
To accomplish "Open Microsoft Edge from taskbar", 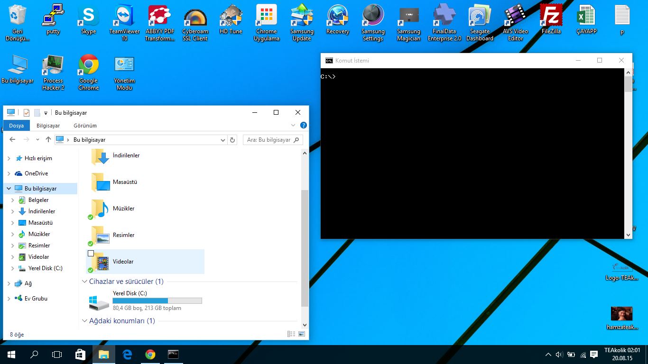I will (127, 355).
